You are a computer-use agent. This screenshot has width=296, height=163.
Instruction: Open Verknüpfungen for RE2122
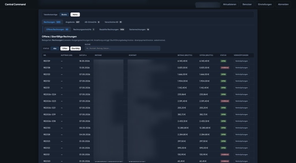241,148
